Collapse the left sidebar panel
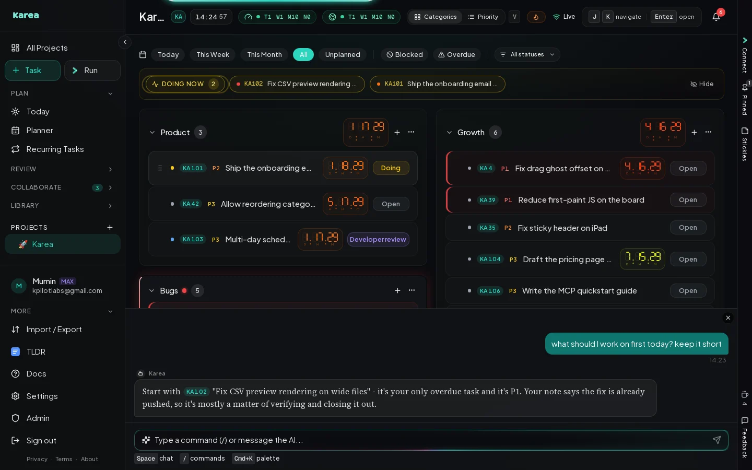The height and width of the screenshot is (470, 752). pos(125,42)
